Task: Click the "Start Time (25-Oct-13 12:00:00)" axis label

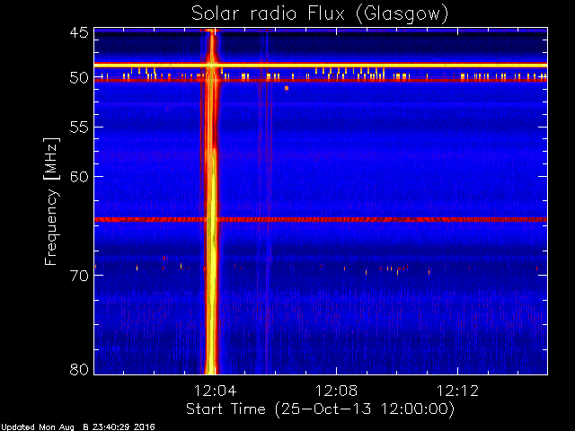Action: coord(320,409)
